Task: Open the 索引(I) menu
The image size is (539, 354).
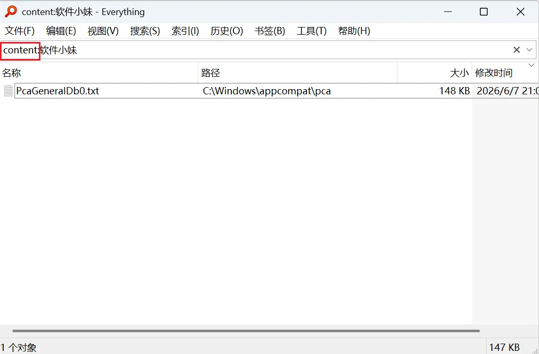Action: tap(185, 31)
